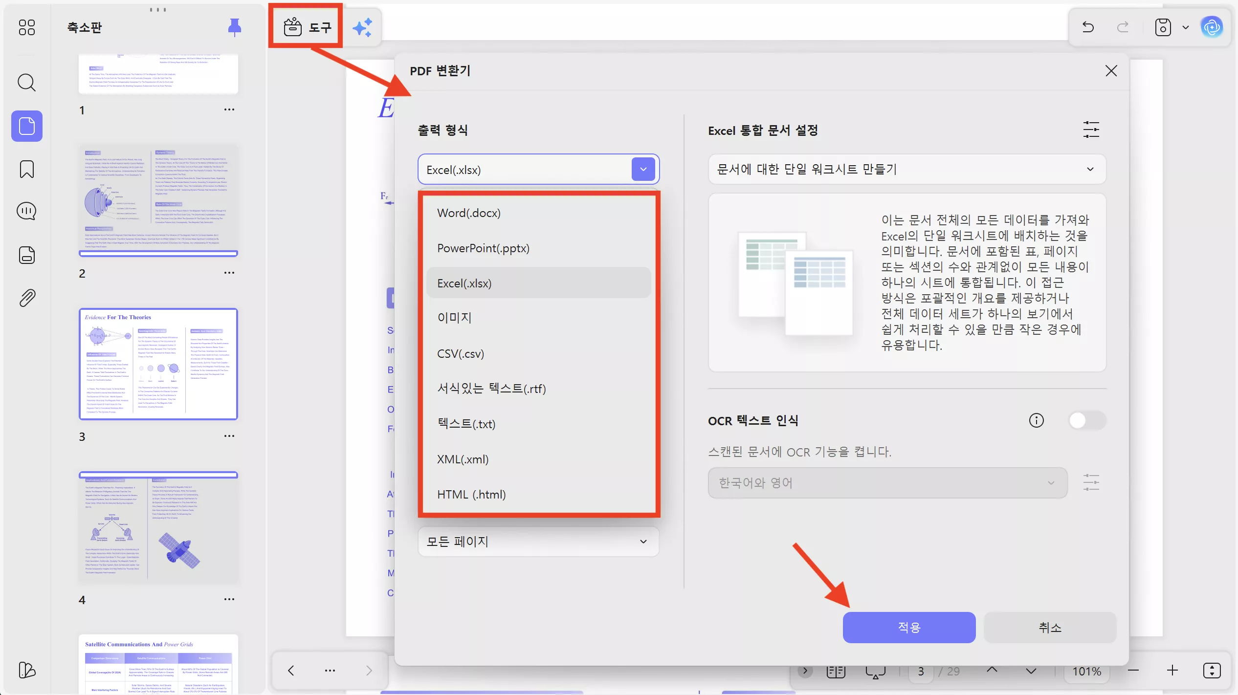Click the page number input field
Viewport: 1238px width, 695px height.
tap(921, 671)
